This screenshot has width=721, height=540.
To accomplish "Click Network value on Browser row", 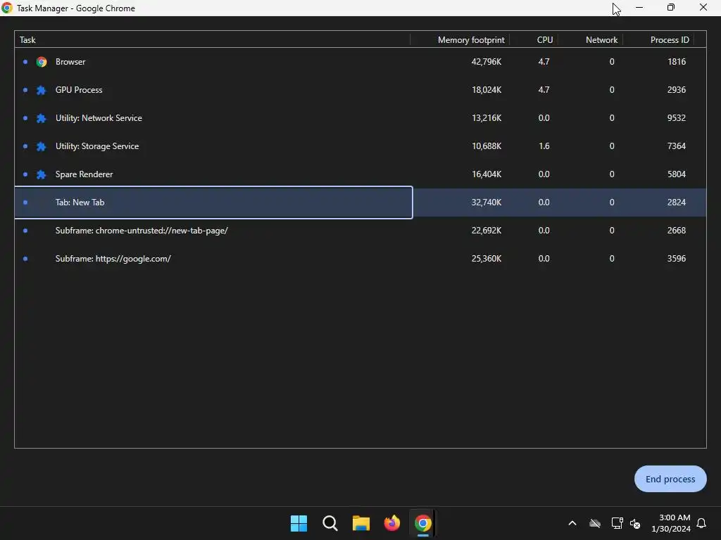I will (612, 62).
